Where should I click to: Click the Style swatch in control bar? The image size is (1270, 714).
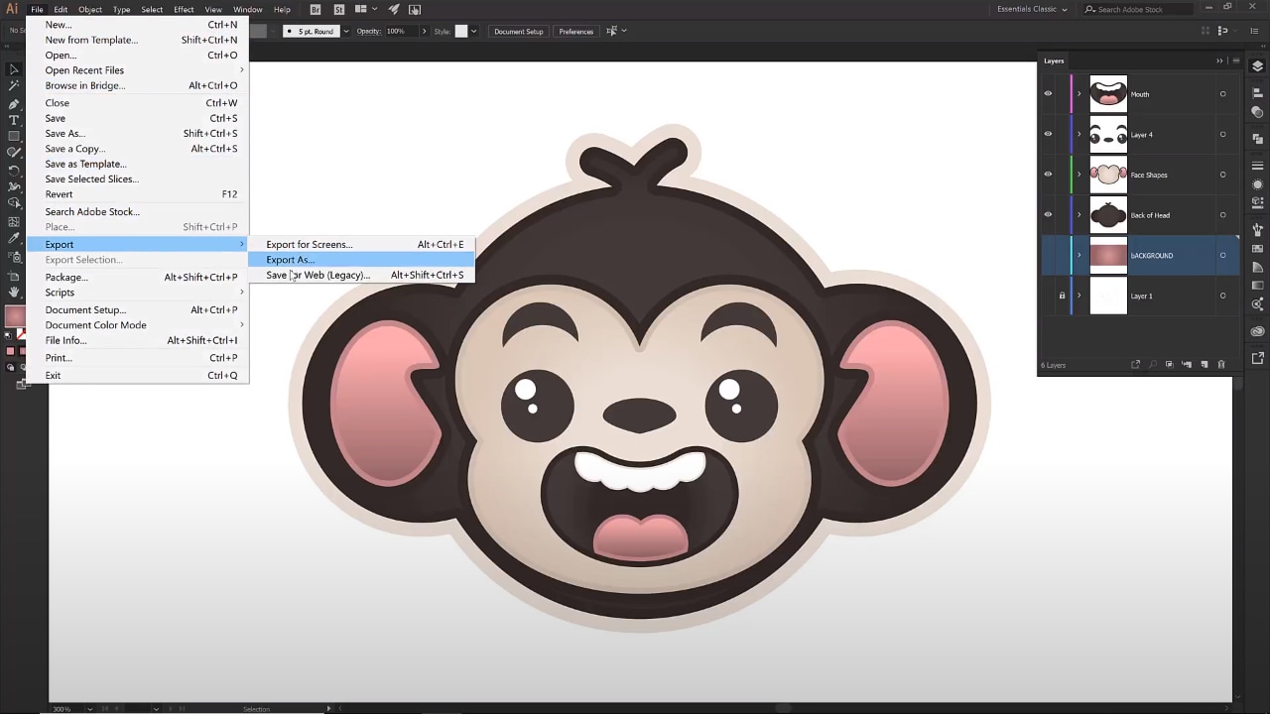point(460,31)
